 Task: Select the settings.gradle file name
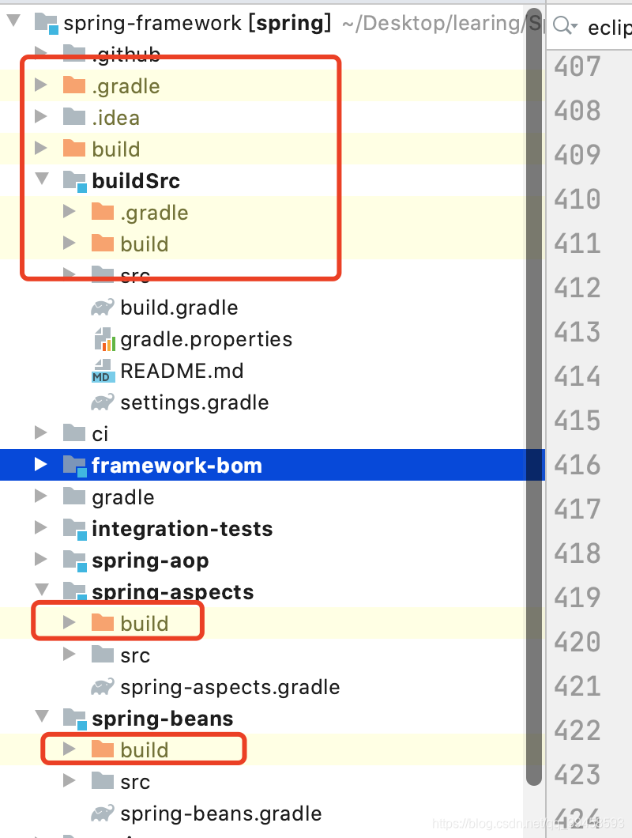click(x=194, y=402)
